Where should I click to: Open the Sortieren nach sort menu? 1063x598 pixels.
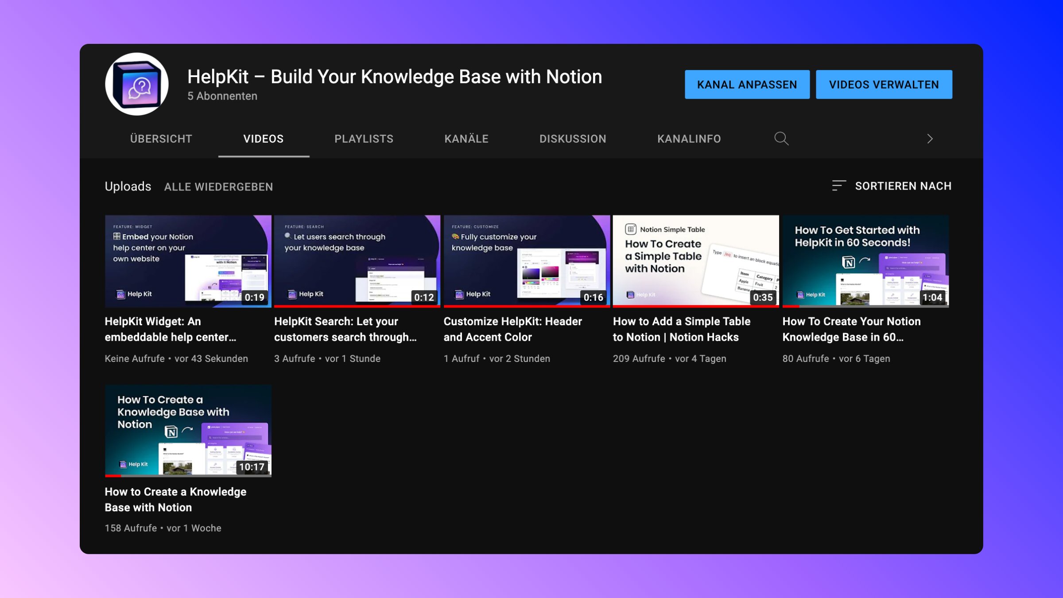click(892, 186)
